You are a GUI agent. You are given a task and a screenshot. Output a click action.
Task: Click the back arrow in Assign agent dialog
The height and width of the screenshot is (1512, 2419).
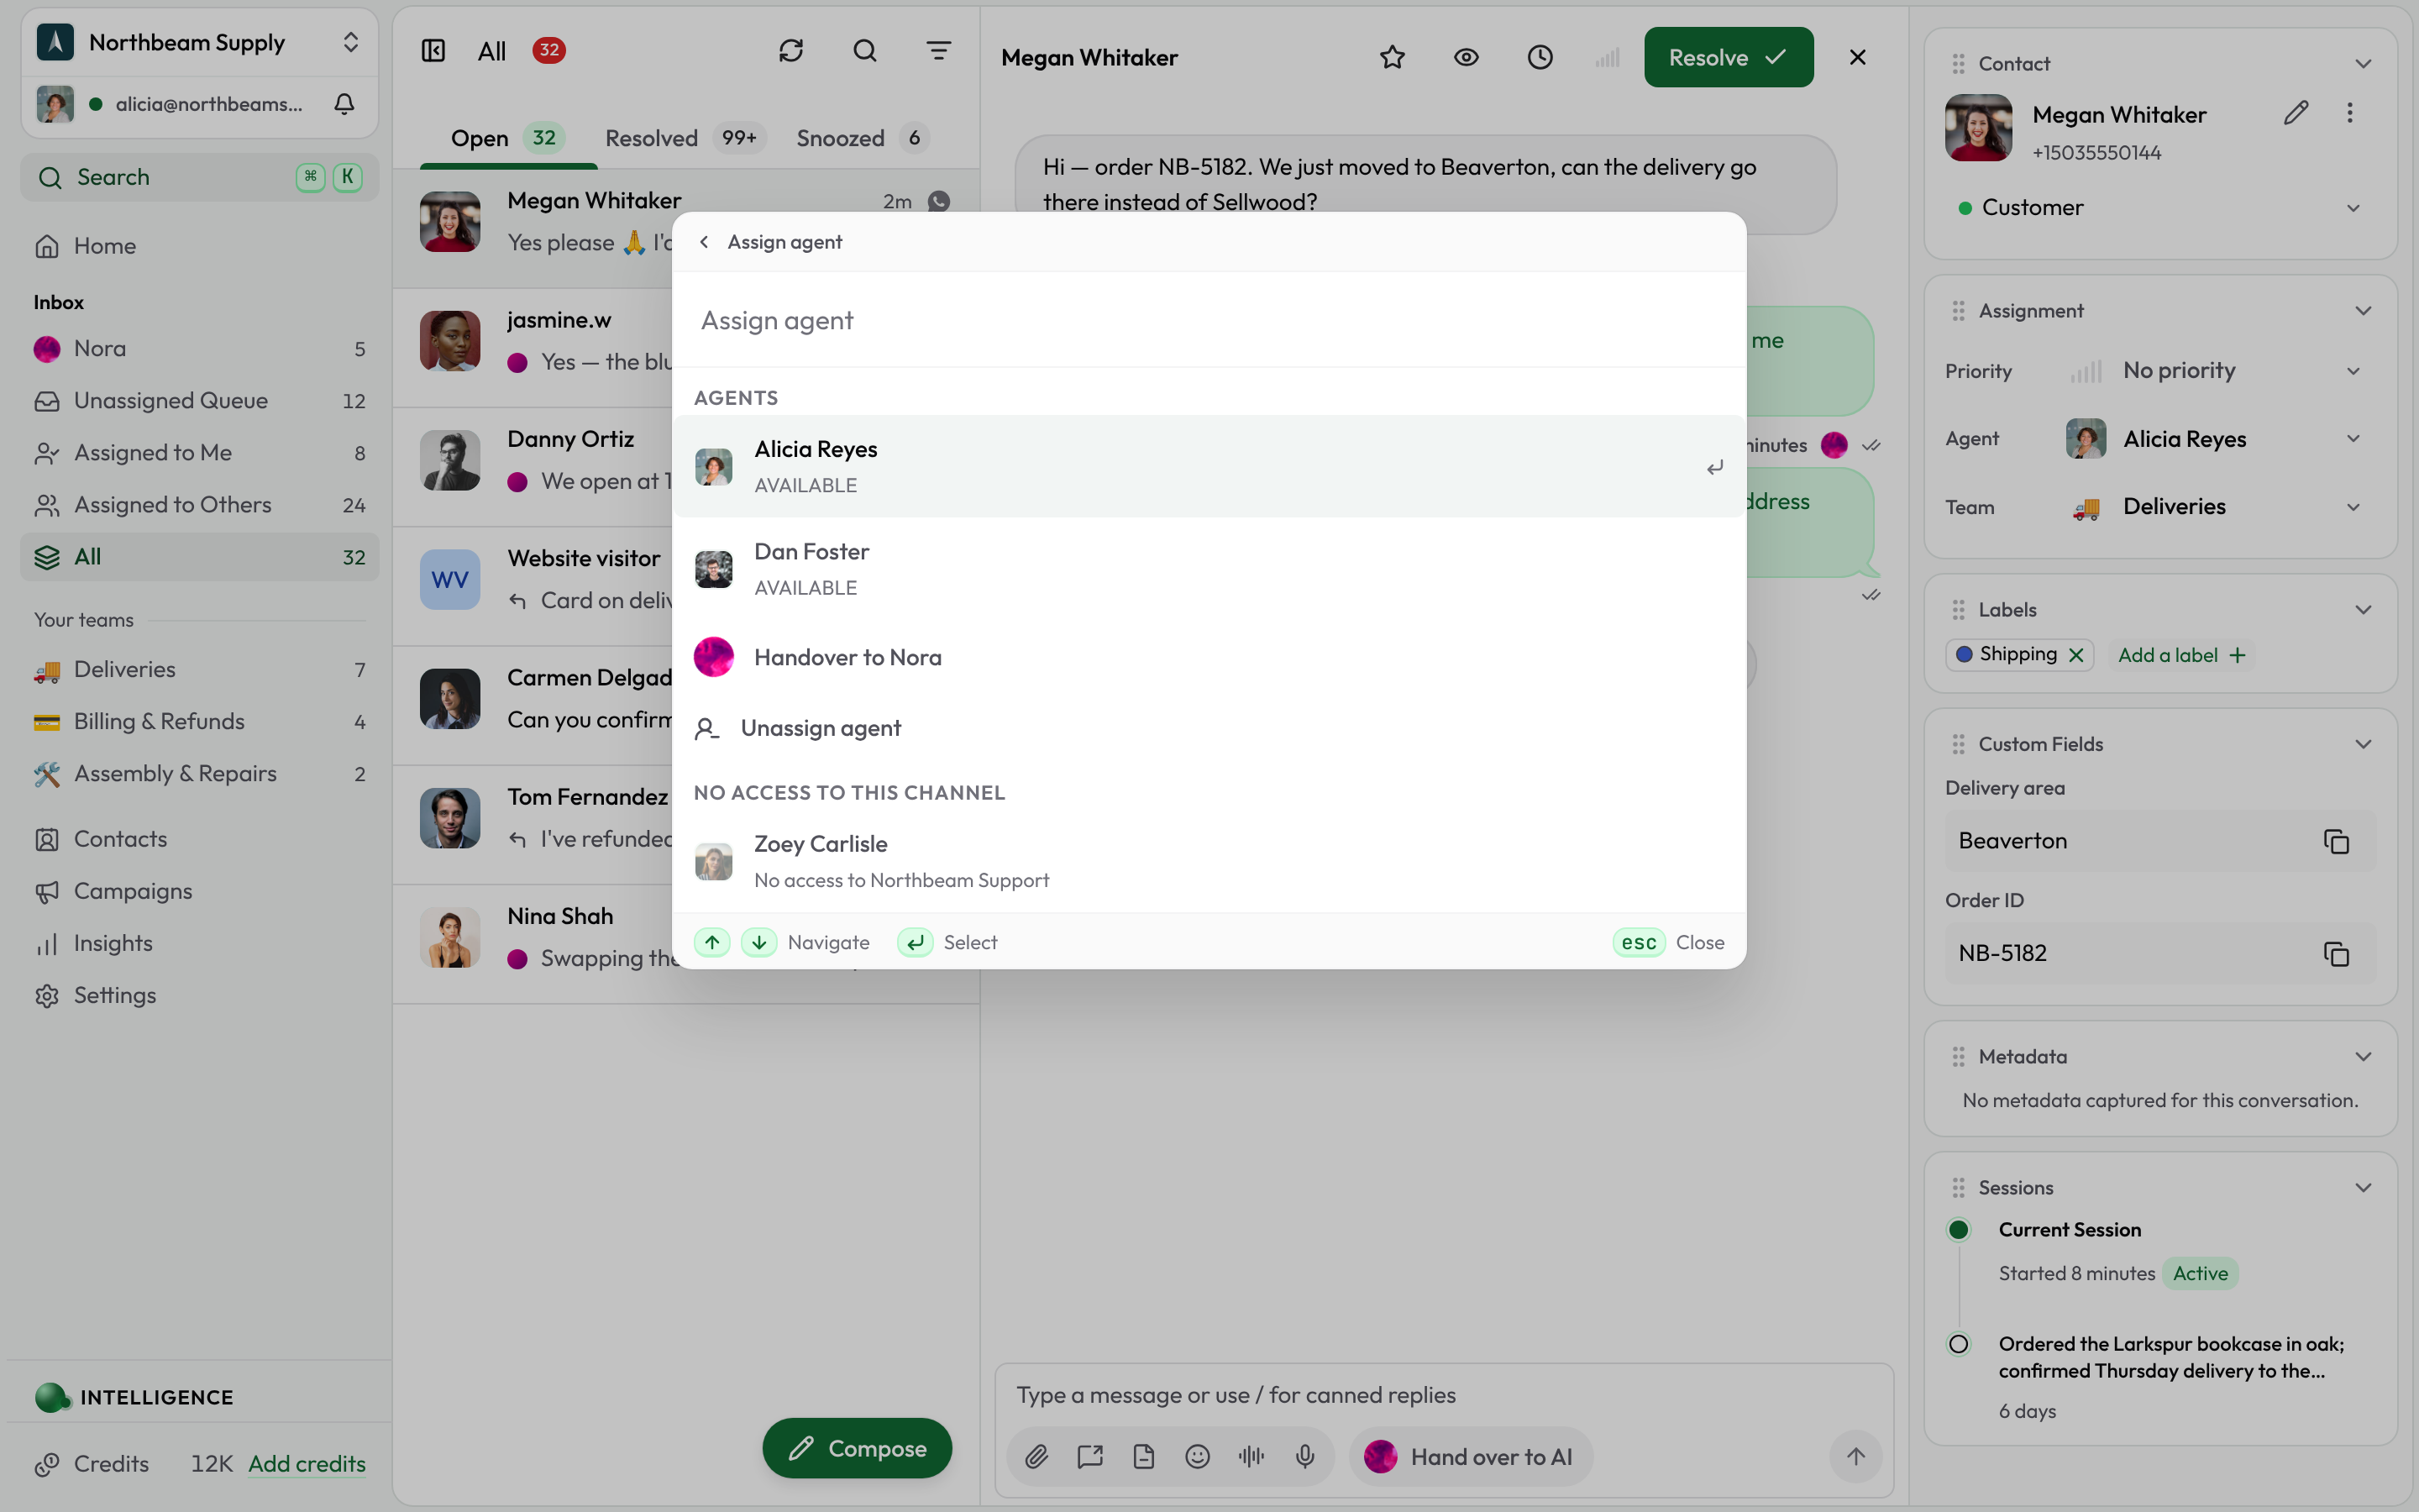click(x=705, y=242)
